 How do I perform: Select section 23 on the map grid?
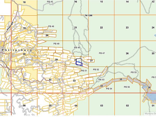(127, 28)
